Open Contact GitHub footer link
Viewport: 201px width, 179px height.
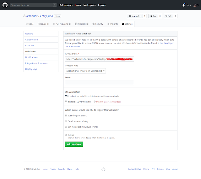[x=134, y=169]
